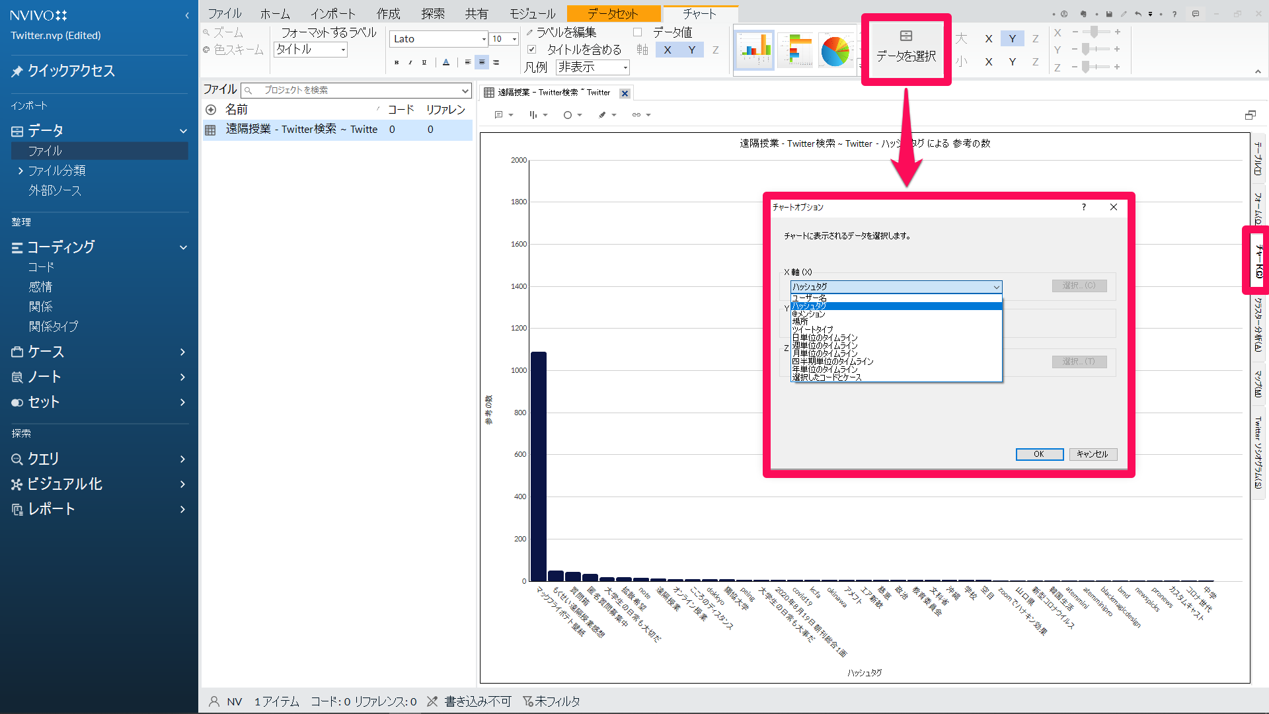Click the center align text icon
The height and width of the screenshot is (714, 1269).
[x=482, y=62]
